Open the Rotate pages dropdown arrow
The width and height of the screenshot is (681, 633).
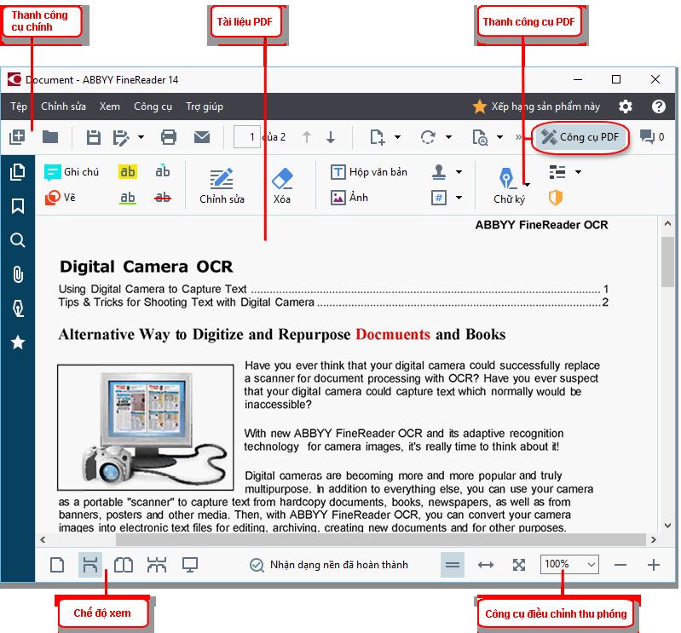click(448, 137)
